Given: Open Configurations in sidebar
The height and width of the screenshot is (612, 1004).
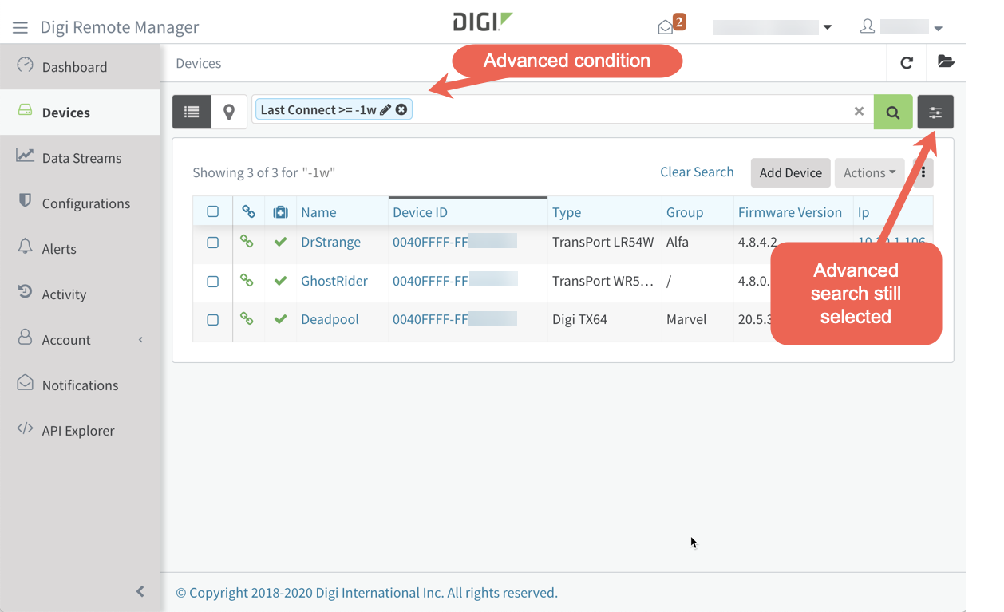Looking at the screenshot, I should point(80,203).
